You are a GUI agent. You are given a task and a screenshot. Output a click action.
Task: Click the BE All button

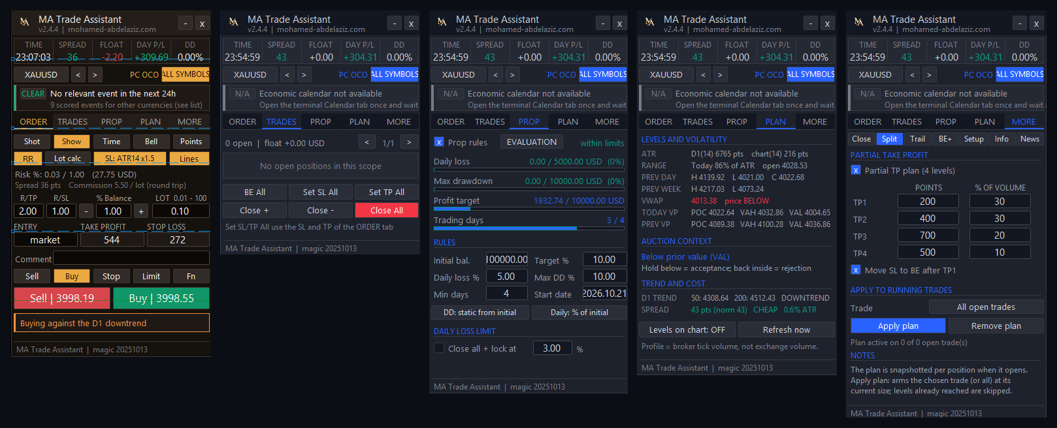pyautogui.click(x=255, y=192)
